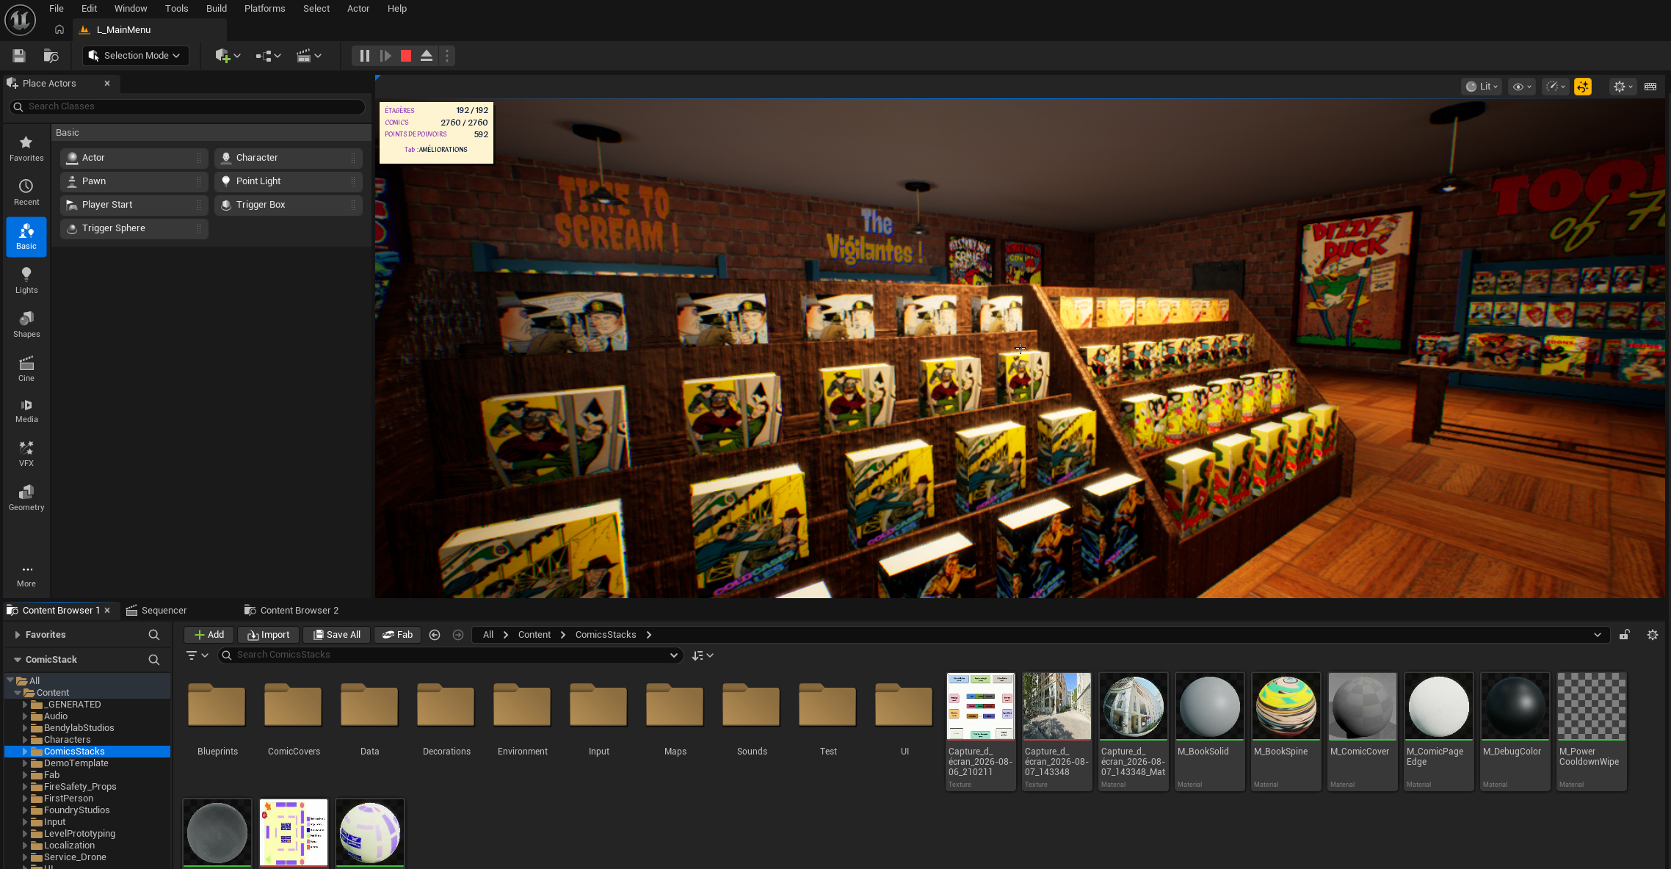This screenshot has height=869, width=1671.
Task: Close the Place Actors panel tab
Action: click(107, 84)
